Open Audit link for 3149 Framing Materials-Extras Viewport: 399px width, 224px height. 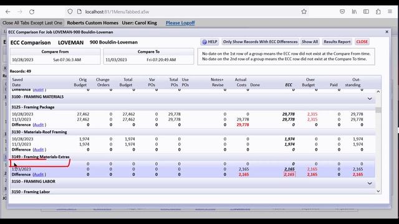coord(39,174)
